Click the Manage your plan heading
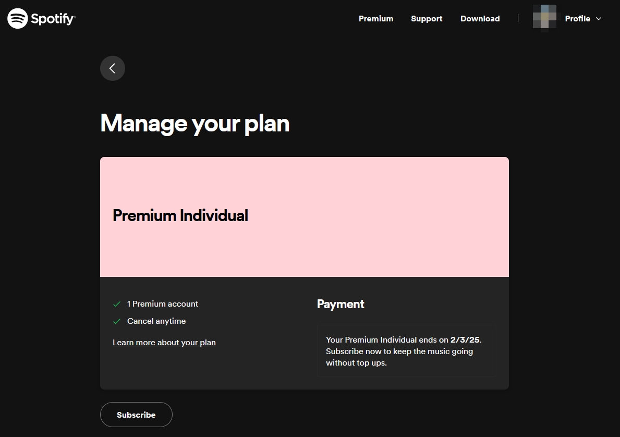Viewport: 620px width, 437px height. pos(194,124)
